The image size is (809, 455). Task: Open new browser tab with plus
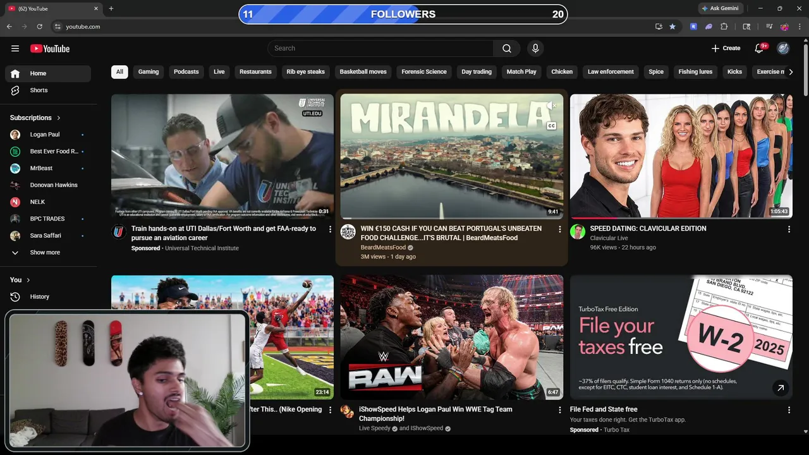pos(111,9)
